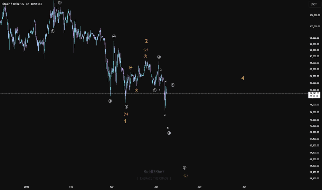Click the 2025 label on time axis
Viewport: 322px width, 190px height.
26,187
